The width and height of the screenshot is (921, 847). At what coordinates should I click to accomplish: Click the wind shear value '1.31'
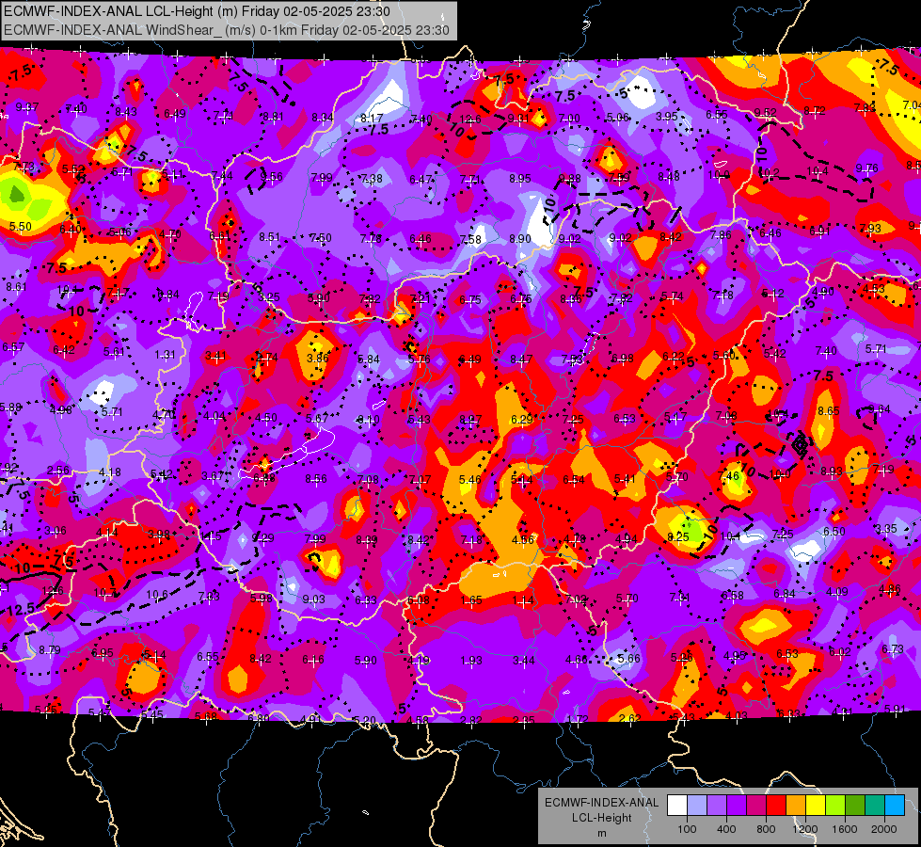(165, 355)
